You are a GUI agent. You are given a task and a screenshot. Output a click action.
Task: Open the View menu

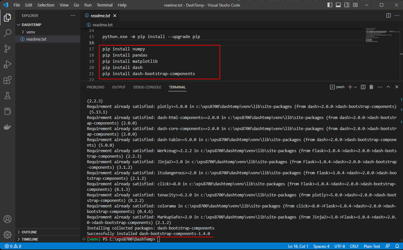click(x=64, y=5)
